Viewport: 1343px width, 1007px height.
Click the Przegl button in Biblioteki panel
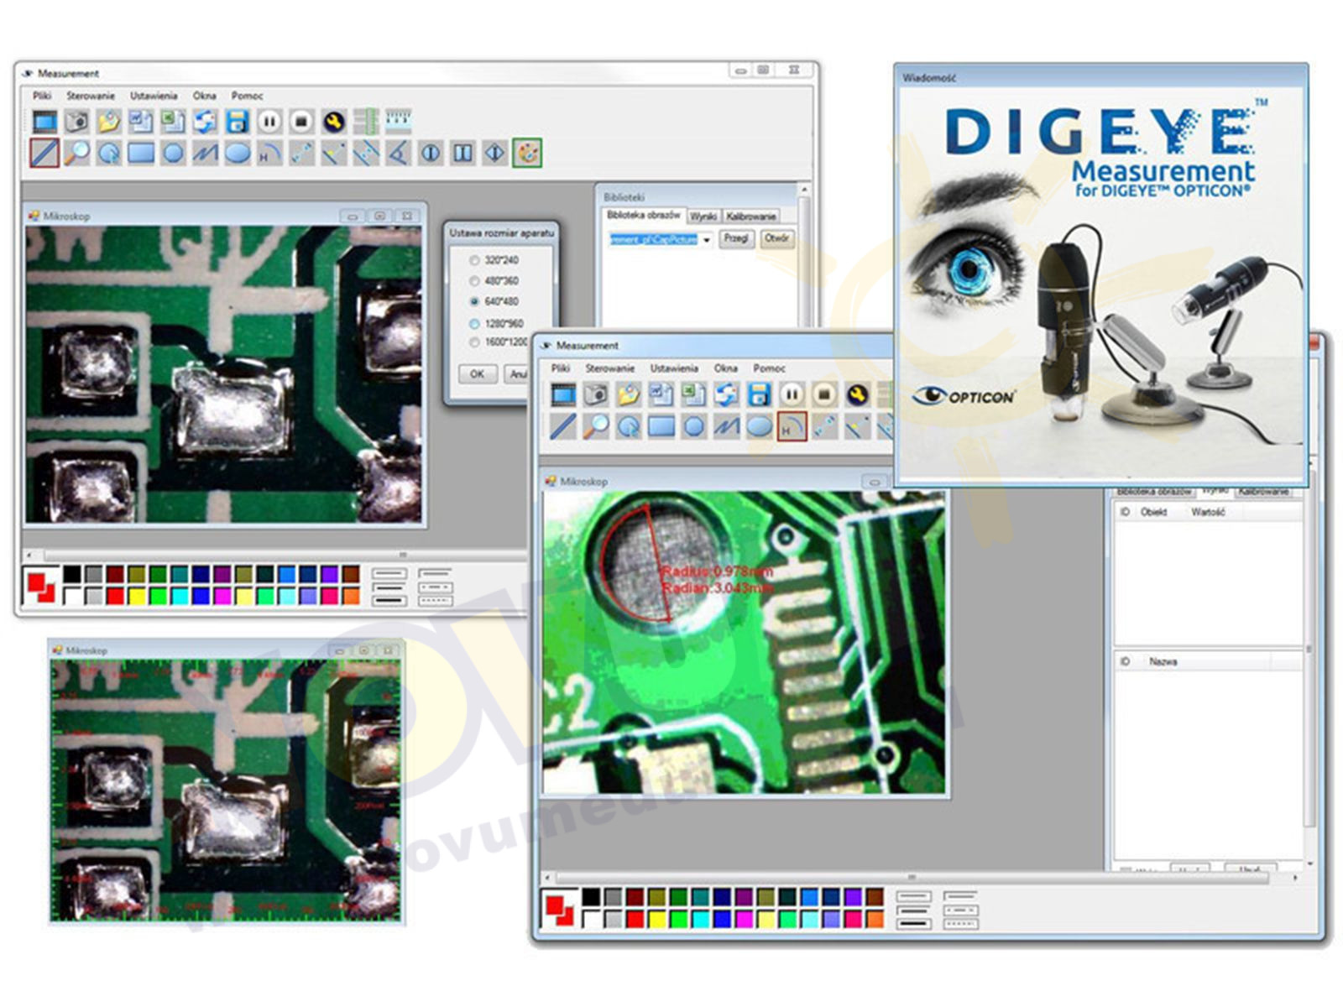click(x=736, y=239)
